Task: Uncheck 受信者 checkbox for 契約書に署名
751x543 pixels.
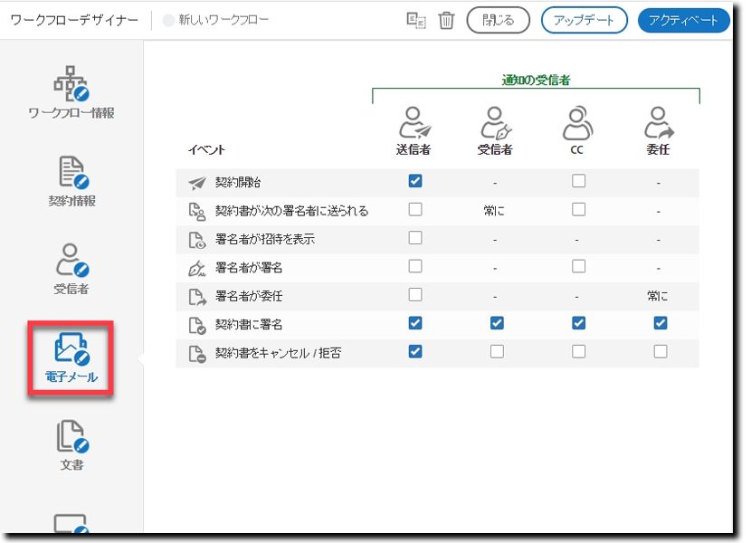Action: pyautogui.click(x=497, y=323)
